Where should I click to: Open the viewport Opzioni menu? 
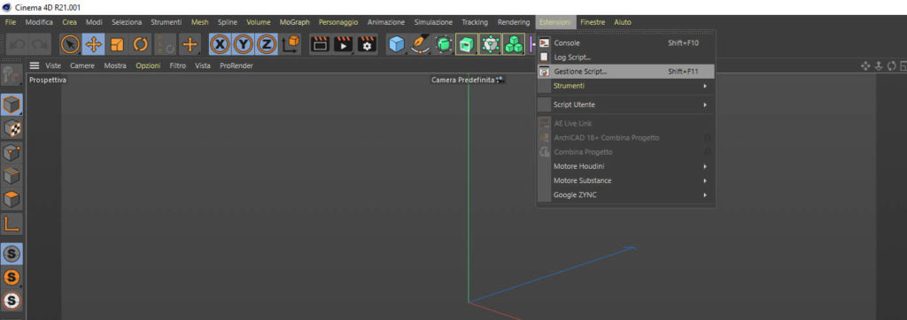tap(148, 65)
